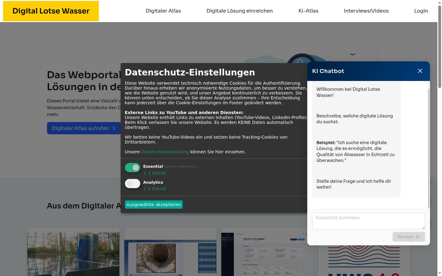Click the Essential label text
Image resolution: width=442 pixels, height=276 pixels.
coord(153,166)
